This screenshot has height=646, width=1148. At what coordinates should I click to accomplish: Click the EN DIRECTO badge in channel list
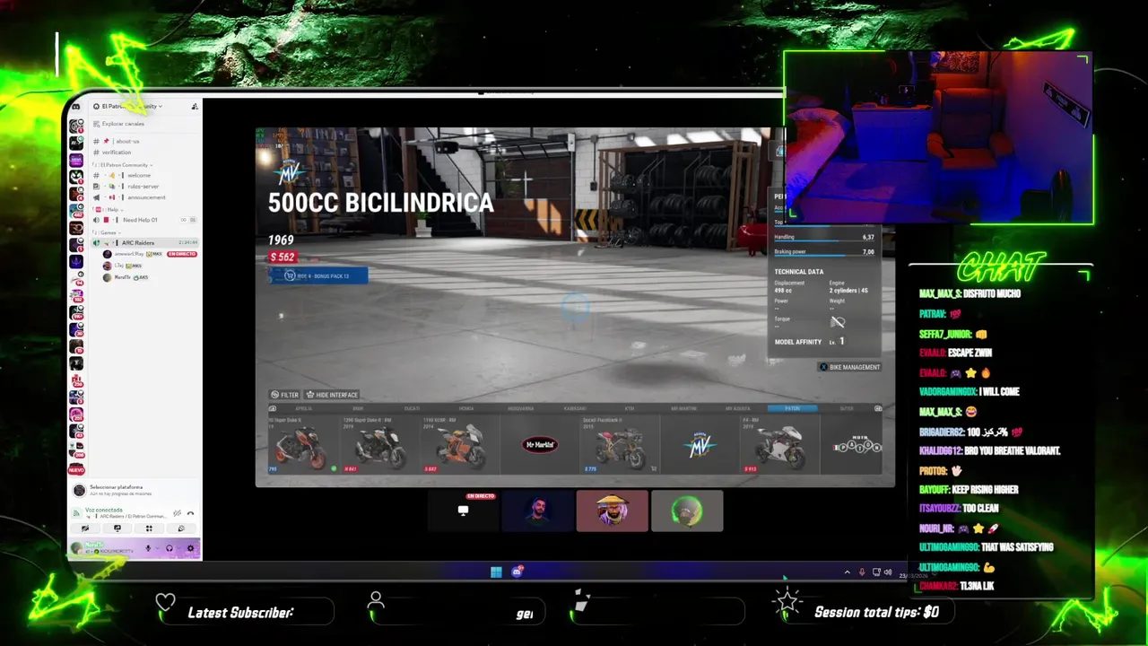(182, 254)
